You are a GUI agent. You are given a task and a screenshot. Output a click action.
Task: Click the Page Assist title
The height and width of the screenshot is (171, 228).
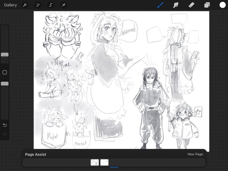coord(36,155)
